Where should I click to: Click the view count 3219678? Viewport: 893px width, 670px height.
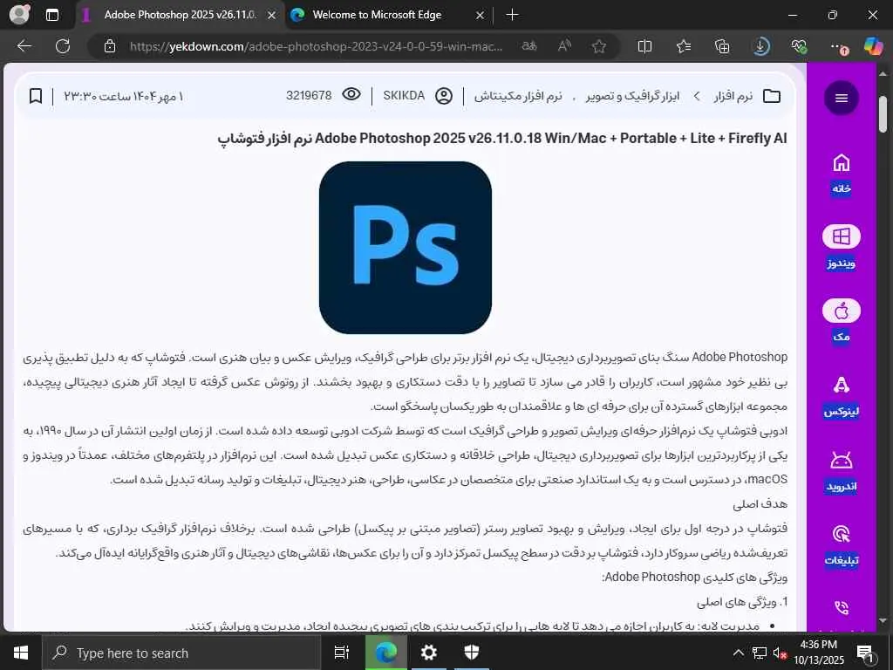(309, 95)
